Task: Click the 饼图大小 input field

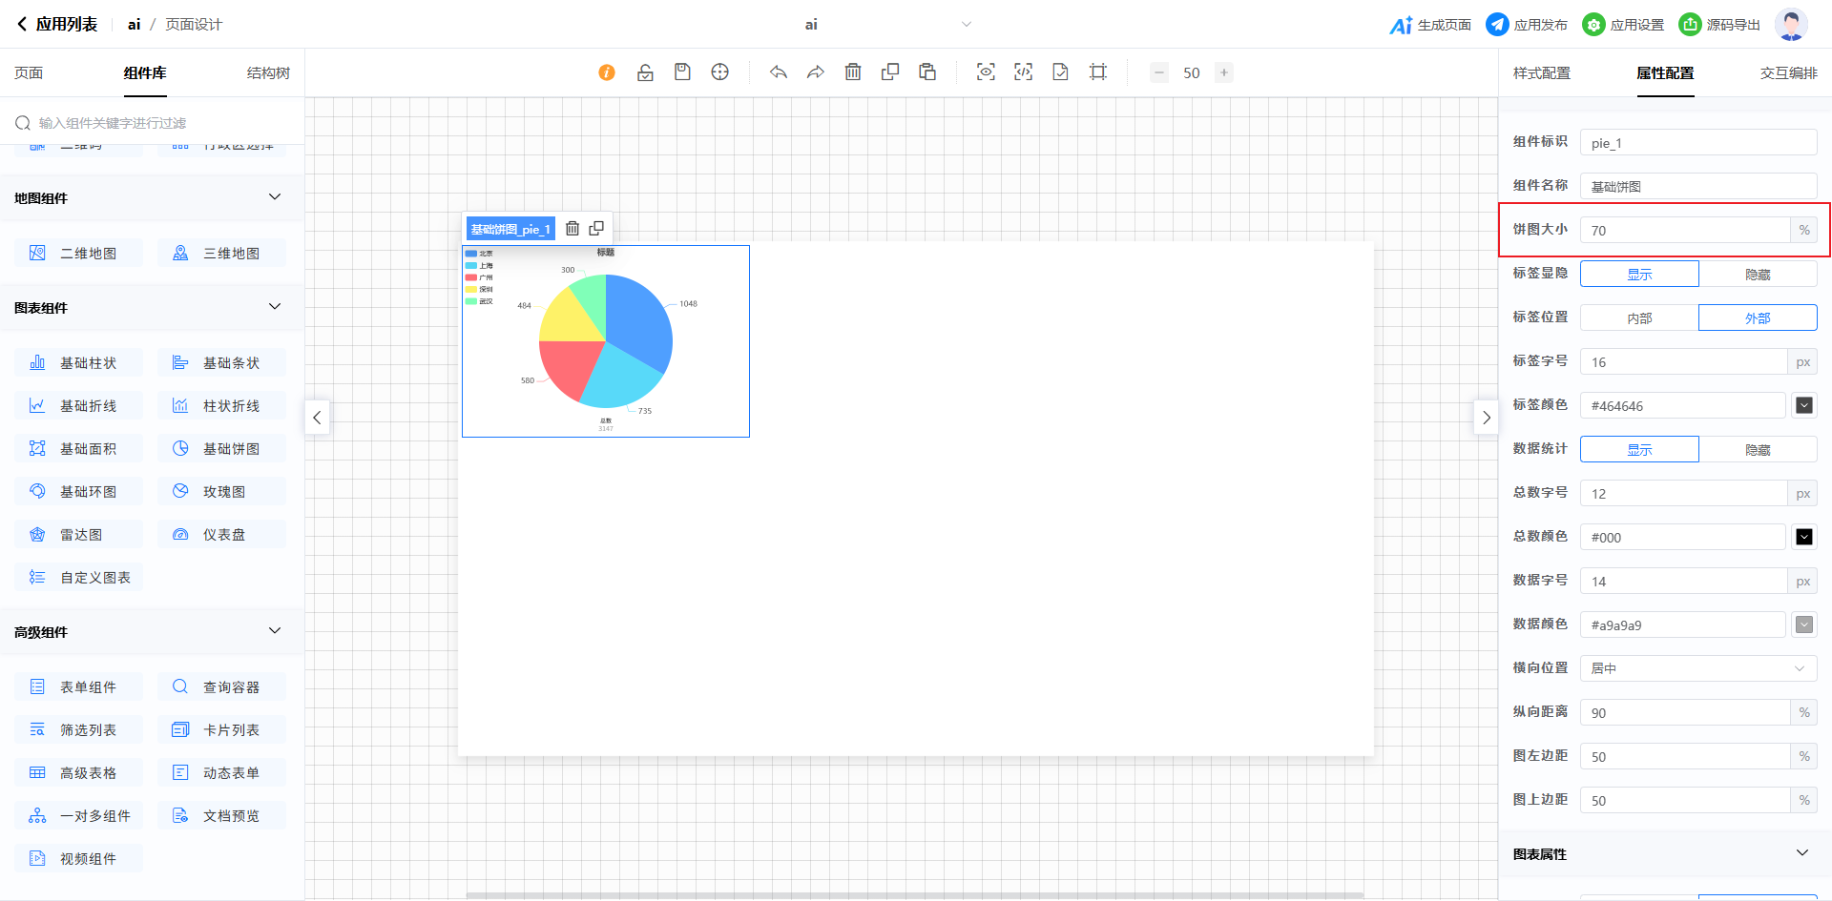Action: [x=1684, y=231]
